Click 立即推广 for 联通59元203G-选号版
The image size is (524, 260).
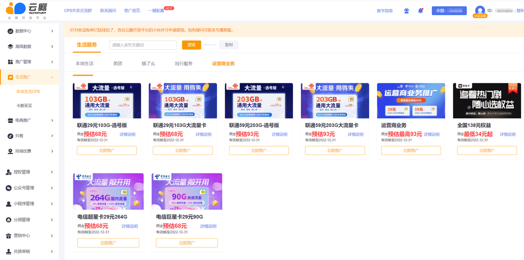tap(259, 150)
